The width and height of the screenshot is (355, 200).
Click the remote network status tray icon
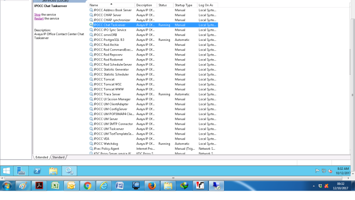coord(324,171)
